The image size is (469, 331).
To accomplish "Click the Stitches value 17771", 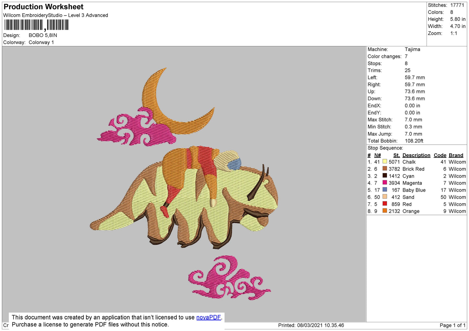I will coord(457,5).
